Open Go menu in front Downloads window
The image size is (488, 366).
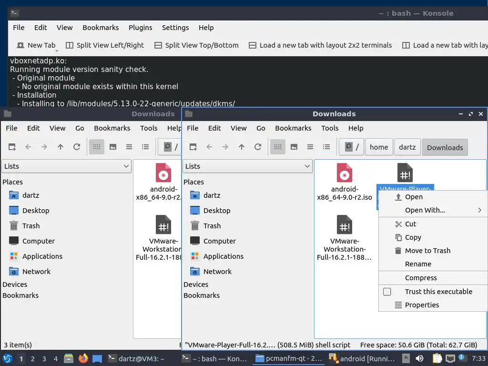261,128
